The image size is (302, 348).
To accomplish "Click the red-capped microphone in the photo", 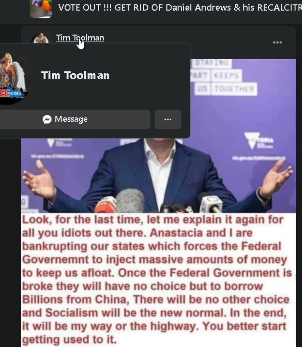I will point(106,205).
